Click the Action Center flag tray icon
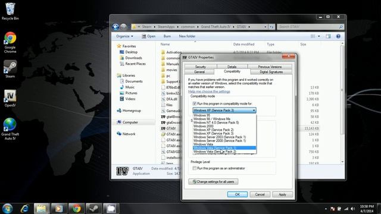 (x=332, y=209)
